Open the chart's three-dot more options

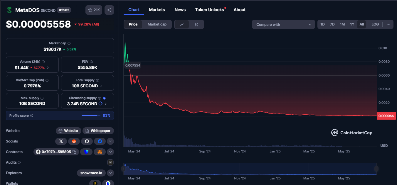click(388, 24)
